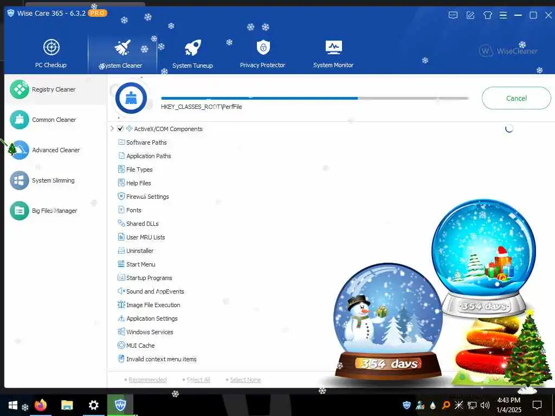Click the Startup Programs icon

[121, 277]
